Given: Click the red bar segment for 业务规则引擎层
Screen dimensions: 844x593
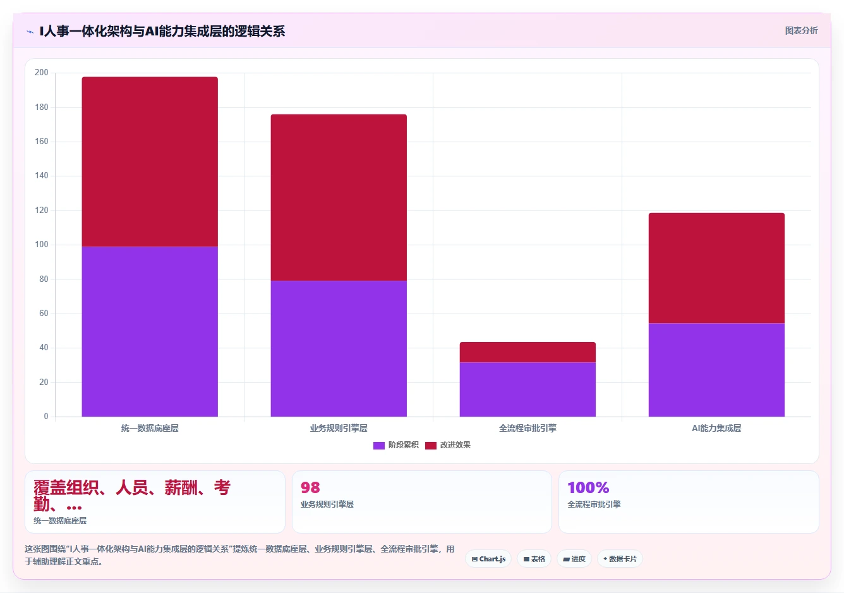Looking at the screenshot, I should (x=339, y=197).
